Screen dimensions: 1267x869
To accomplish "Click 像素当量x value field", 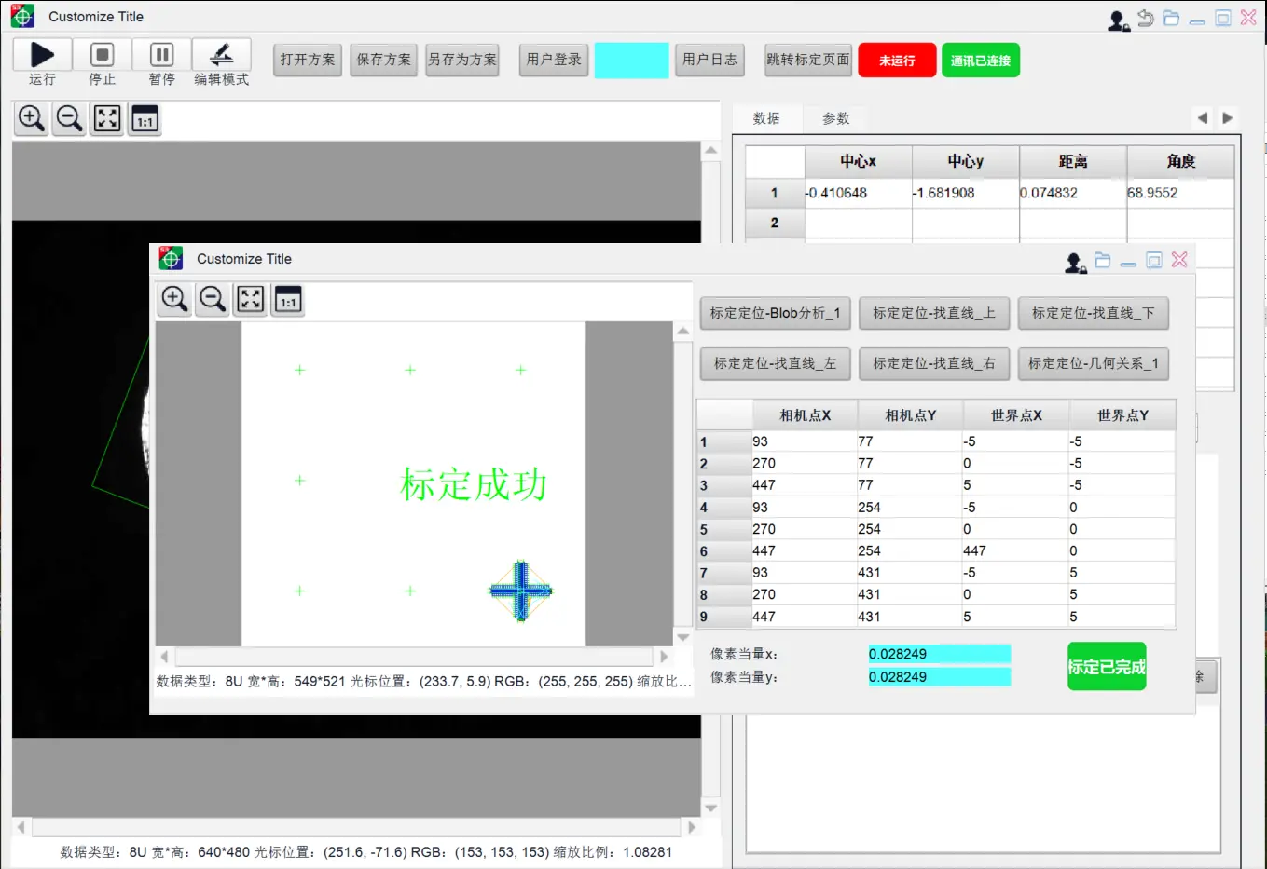I will 939,654.
